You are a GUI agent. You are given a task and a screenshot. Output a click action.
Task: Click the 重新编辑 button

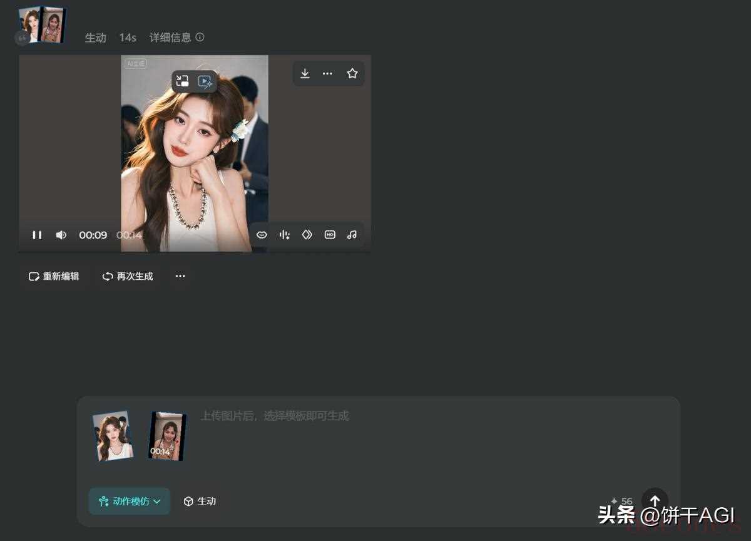54,276
